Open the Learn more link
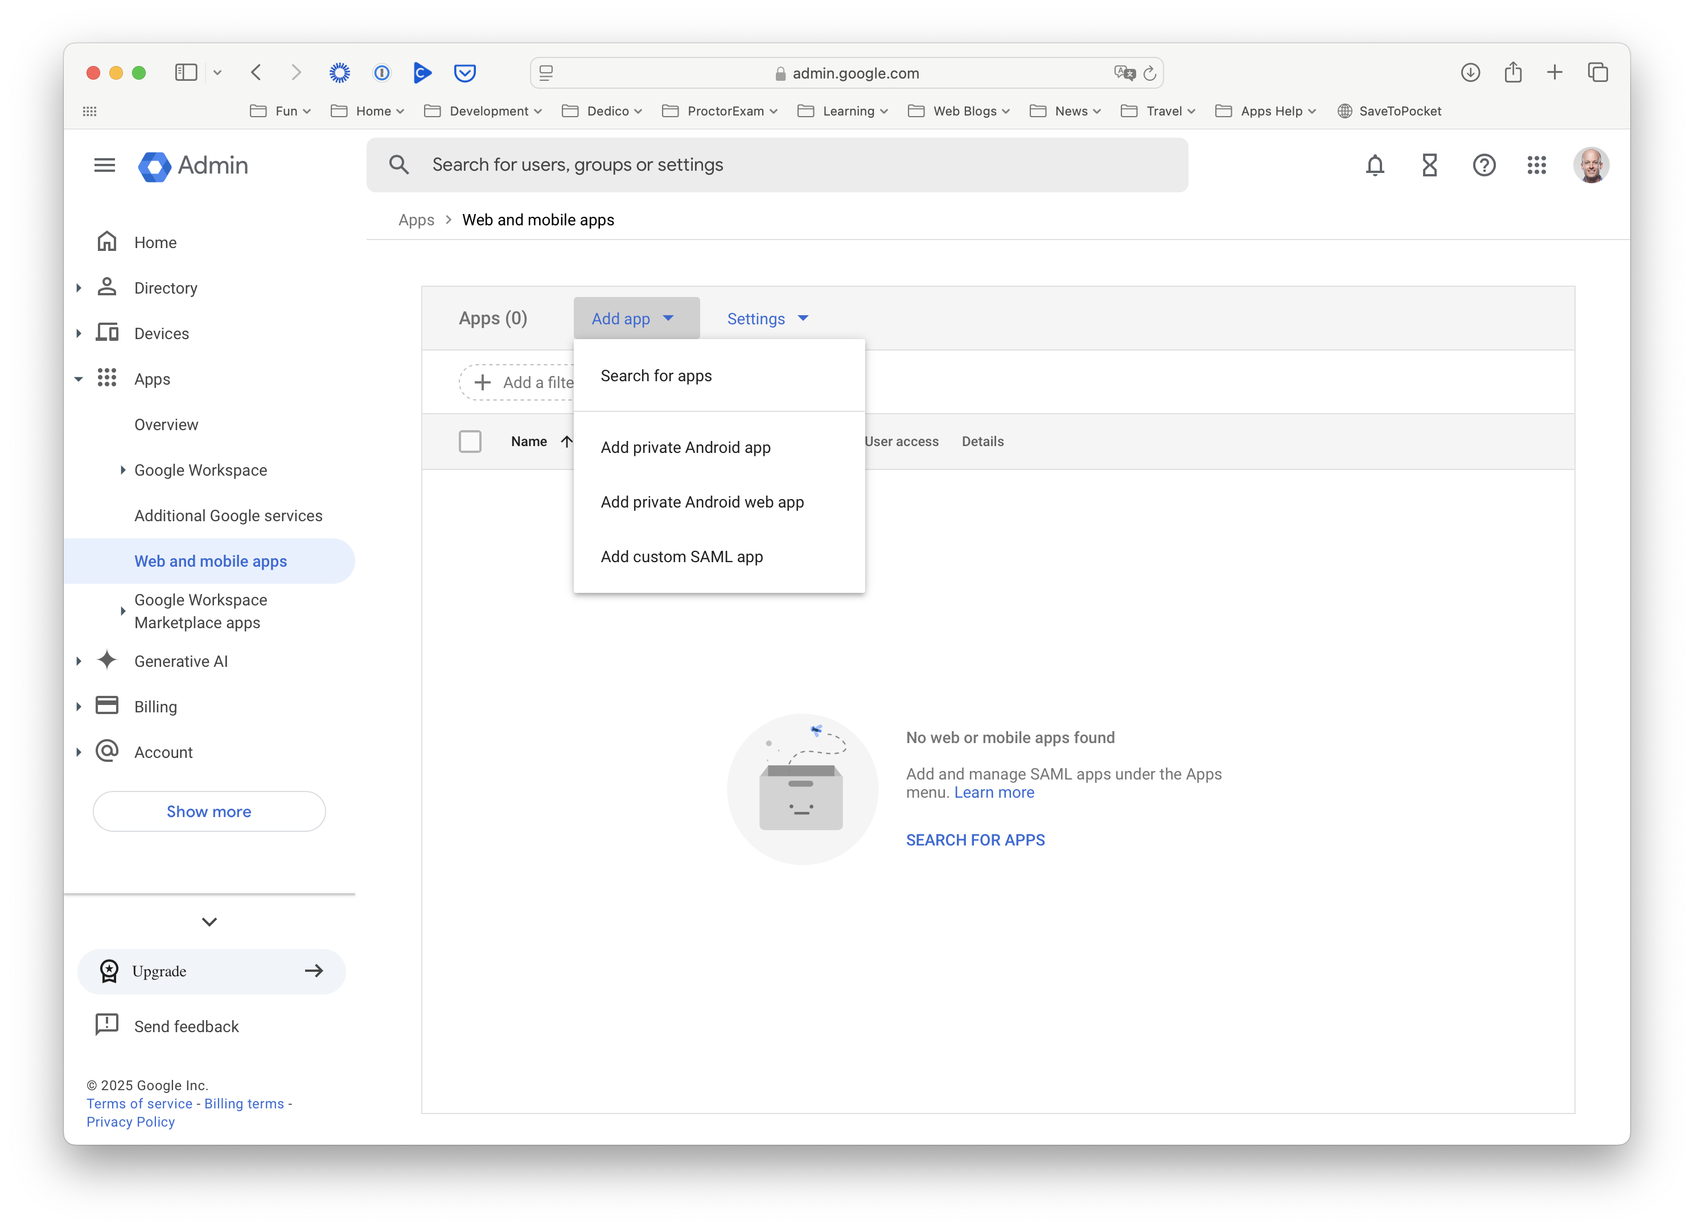The height and width of the screenshot is (1229, 1694). (x=994, y=793)
